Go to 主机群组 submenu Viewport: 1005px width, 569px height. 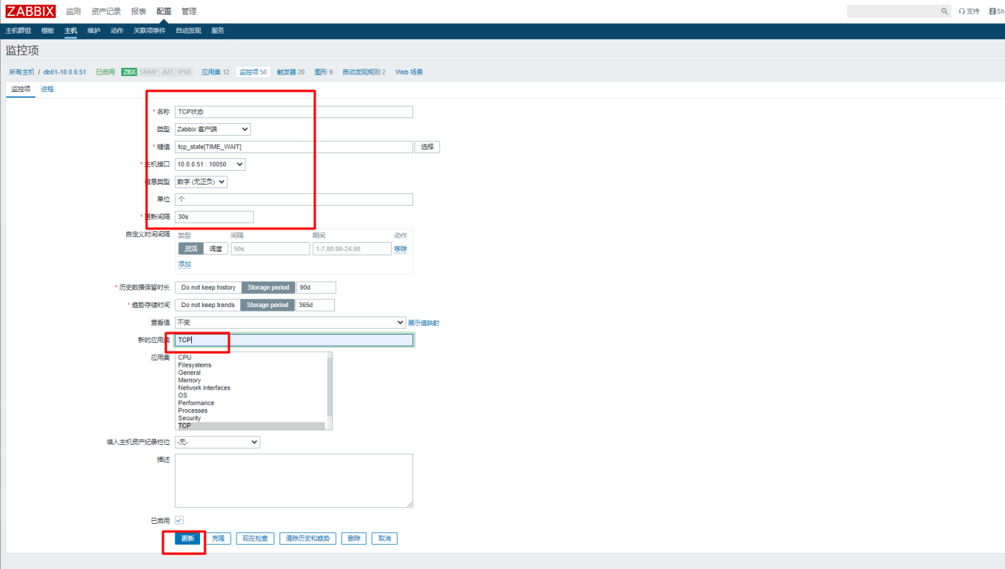coord(18,31)
